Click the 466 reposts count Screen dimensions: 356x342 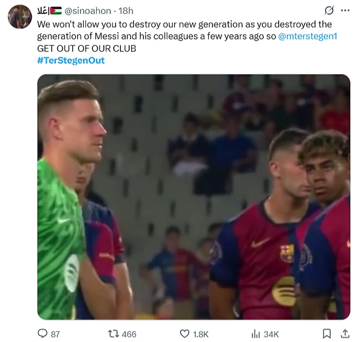tap(129, 334)
